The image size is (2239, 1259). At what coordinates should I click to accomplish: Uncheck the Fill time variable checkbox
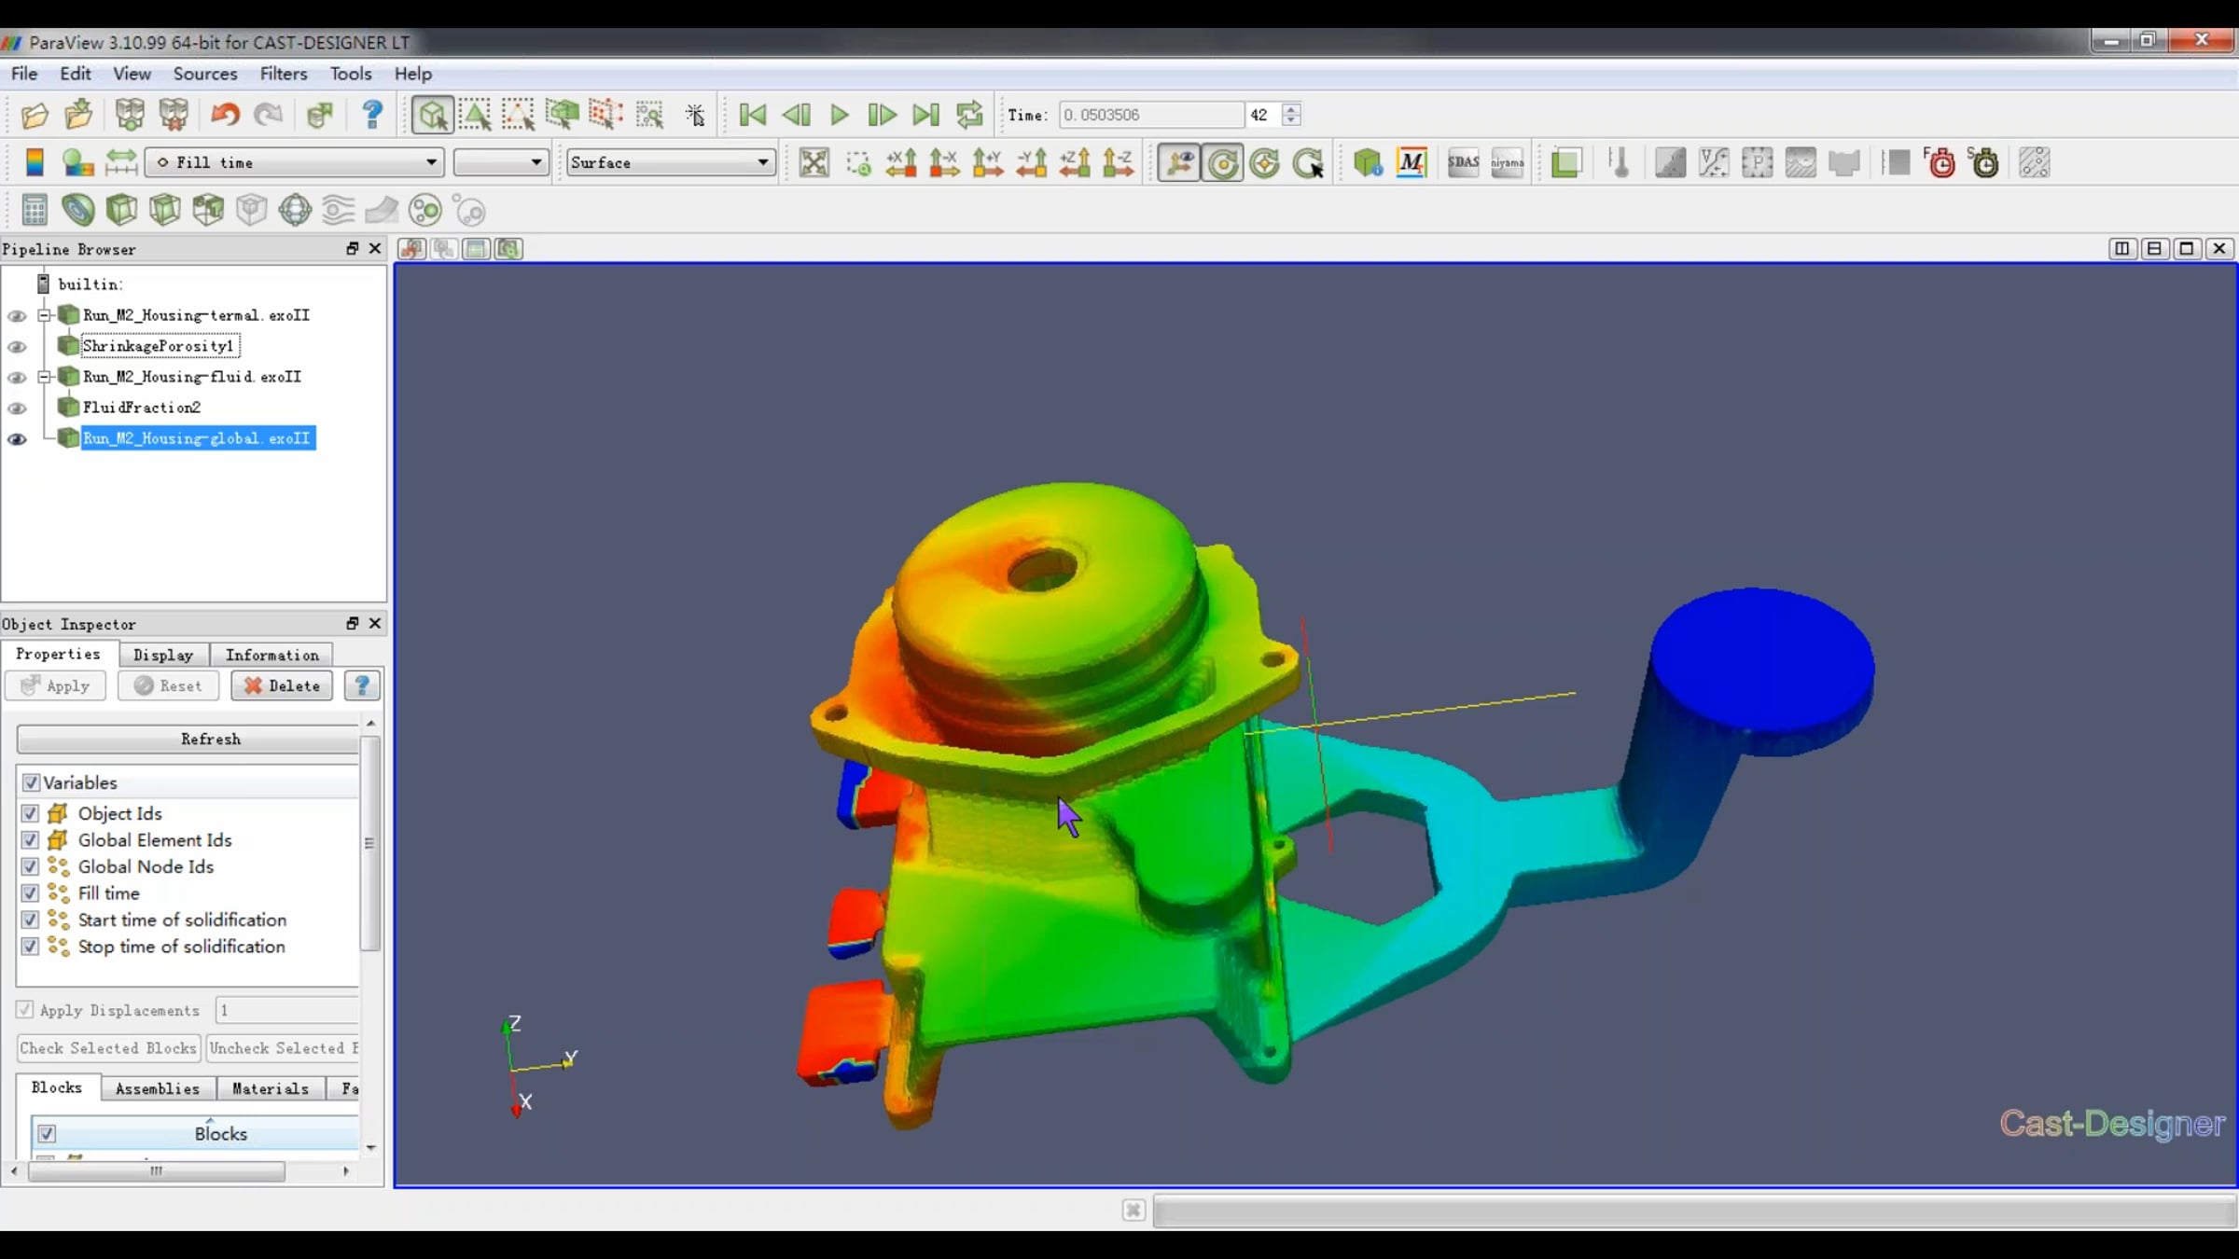pos(30,893)
